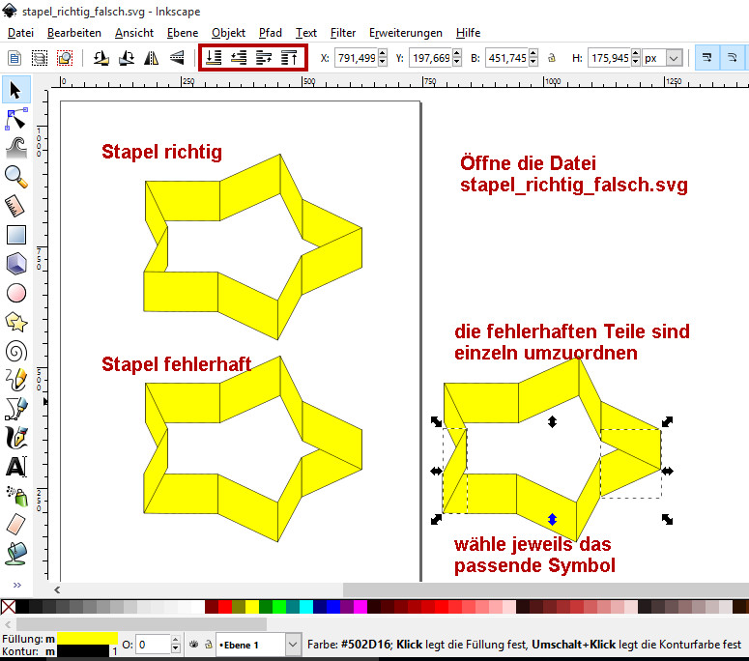The width and height of the screenshot is (749, 661).
Task: Toggle layer visibility eye icon
Action: pyautogui.click(x=193, y=645)
